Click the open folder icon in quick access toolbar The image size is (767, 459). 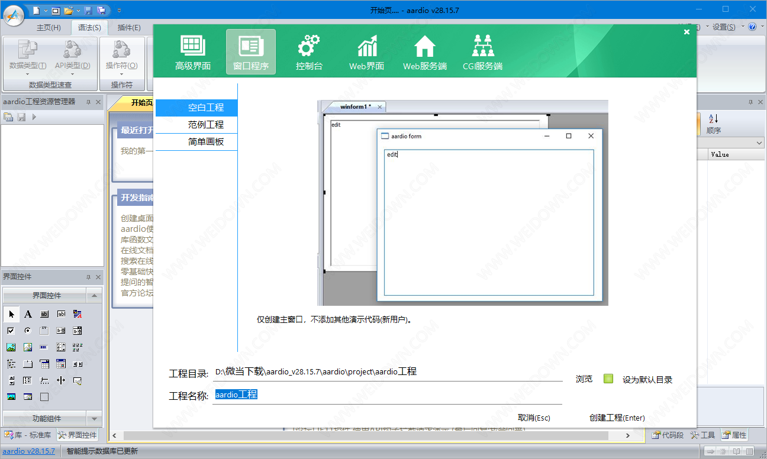click(x=68, y=10)
